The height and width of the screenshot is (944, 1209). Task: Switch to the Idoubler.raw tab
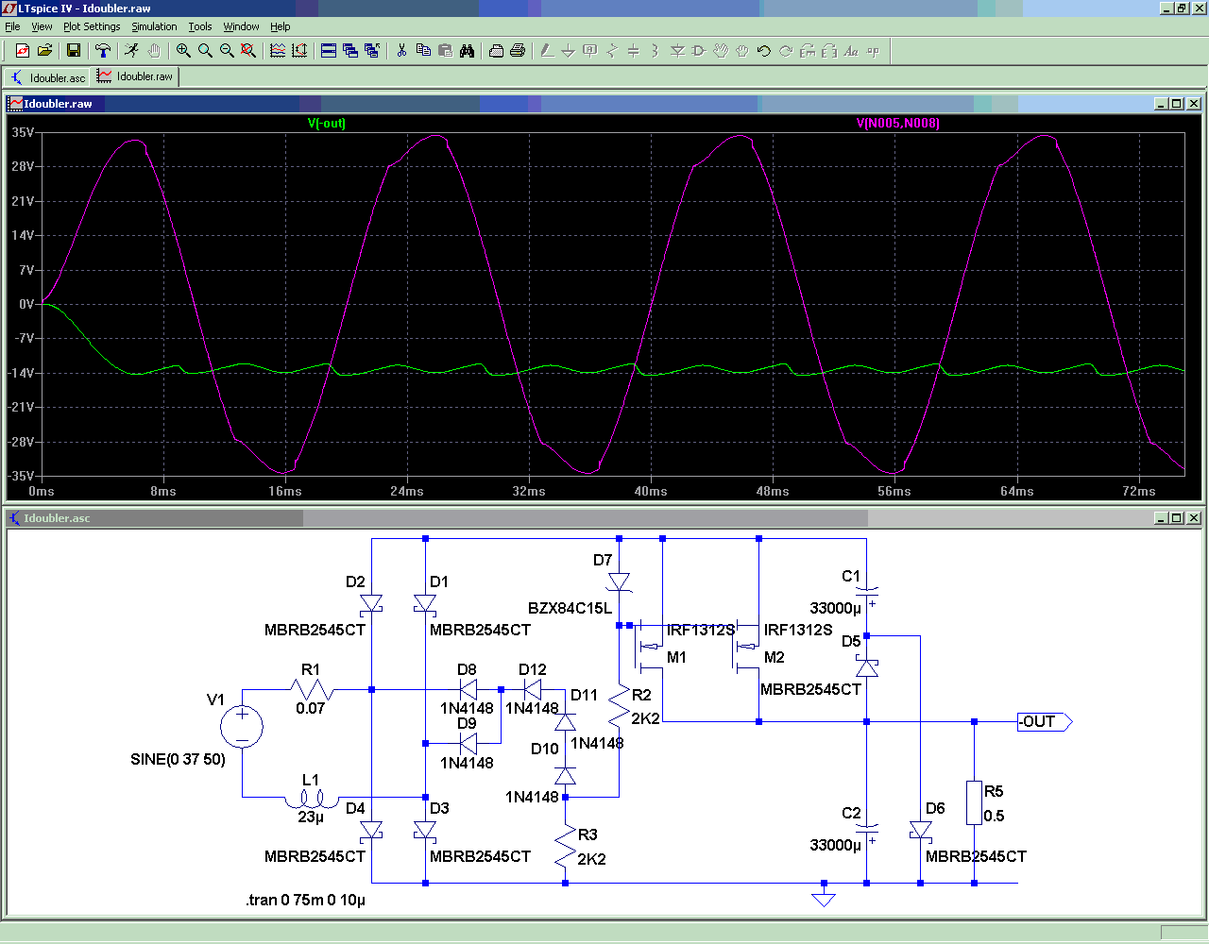pyautogui.click(x=135, y=76)
